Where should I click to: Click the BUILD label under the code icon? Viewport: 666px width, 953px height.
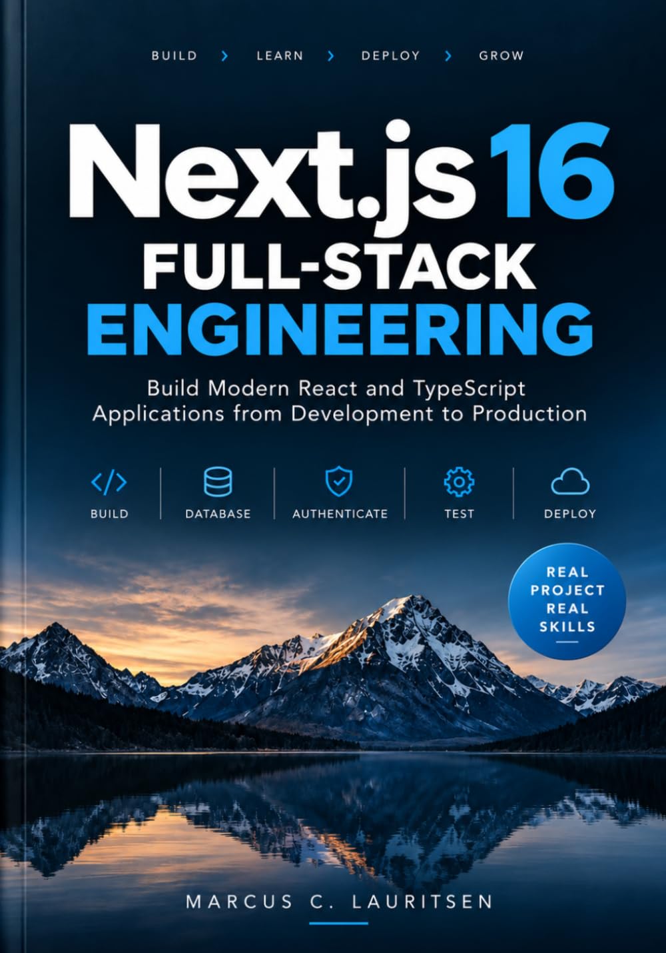(x=109, y=514)
